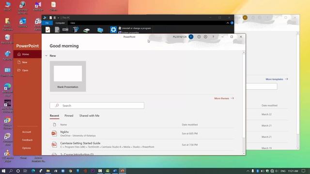
Task: Show hidden system tray icons
Action: pyautogui.click(x=248, y=171)
